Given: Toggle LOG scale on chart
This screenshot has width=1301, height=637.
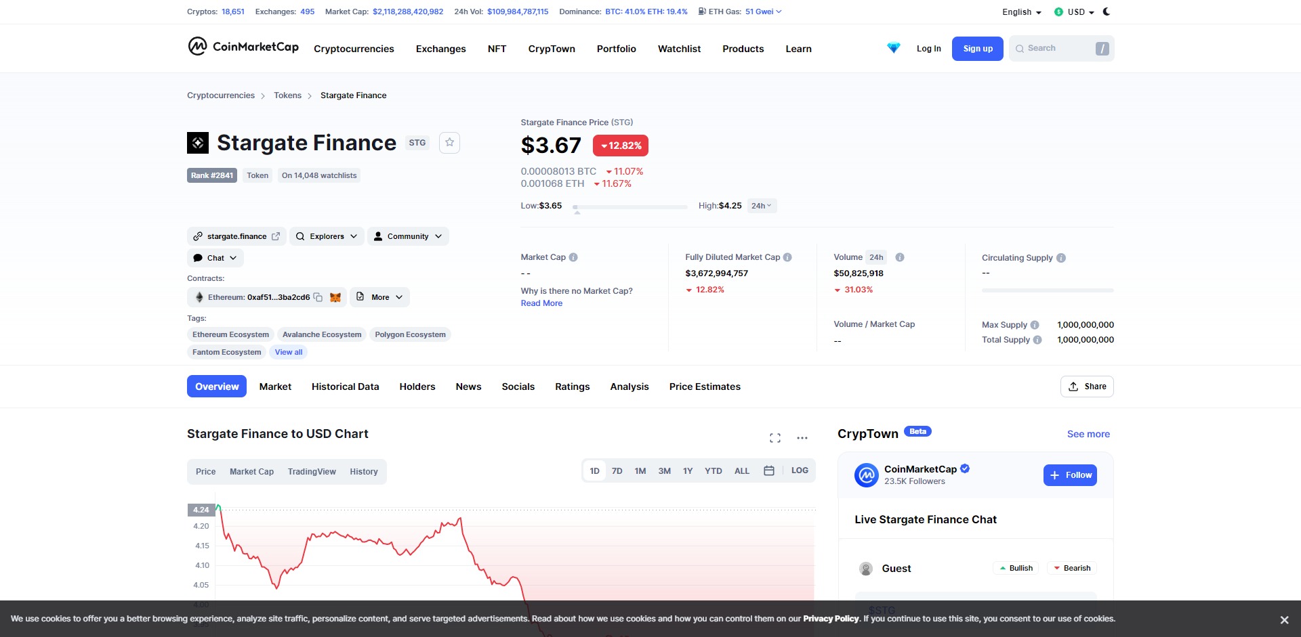Looking at the screenshot, I should (800, 470).
